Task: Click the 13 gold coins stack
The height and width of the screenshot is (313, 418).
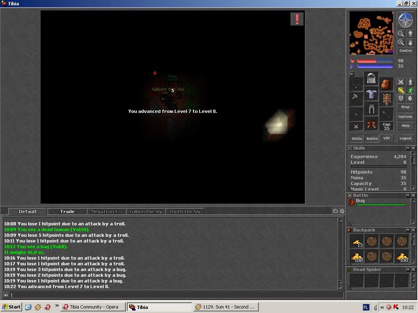Action: pyautogui.click(x=356, y=242)
